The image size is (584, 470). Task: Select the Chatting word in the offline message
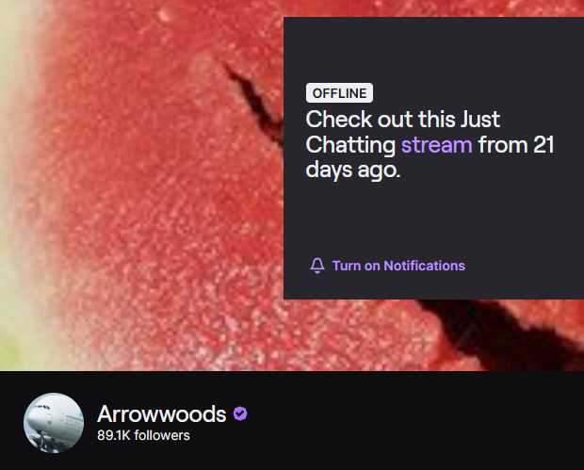(x=350, y=145)
